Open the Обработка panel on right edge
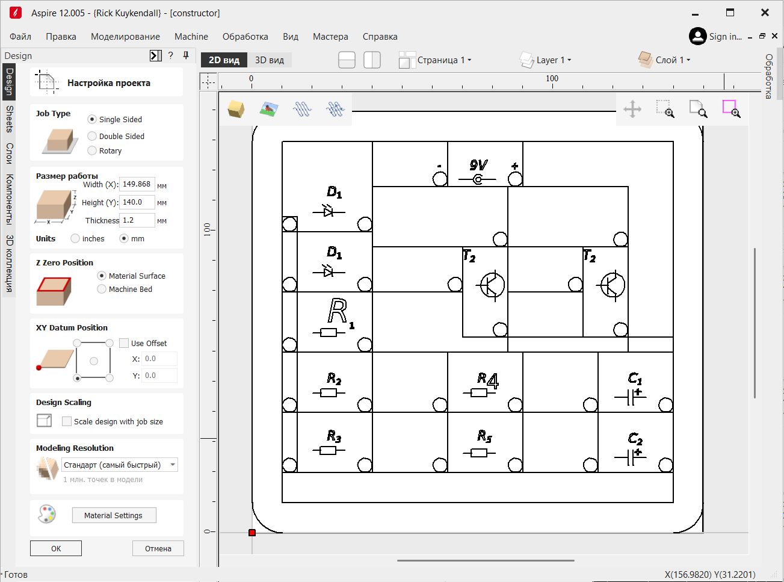 768,76
